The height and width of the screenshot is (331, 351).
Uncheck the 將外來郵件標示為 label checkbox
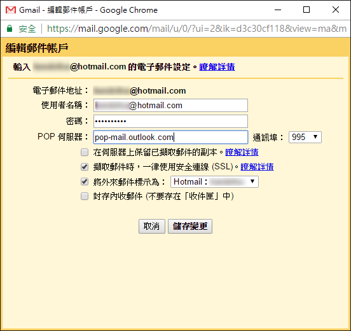[x=85, y=181]
